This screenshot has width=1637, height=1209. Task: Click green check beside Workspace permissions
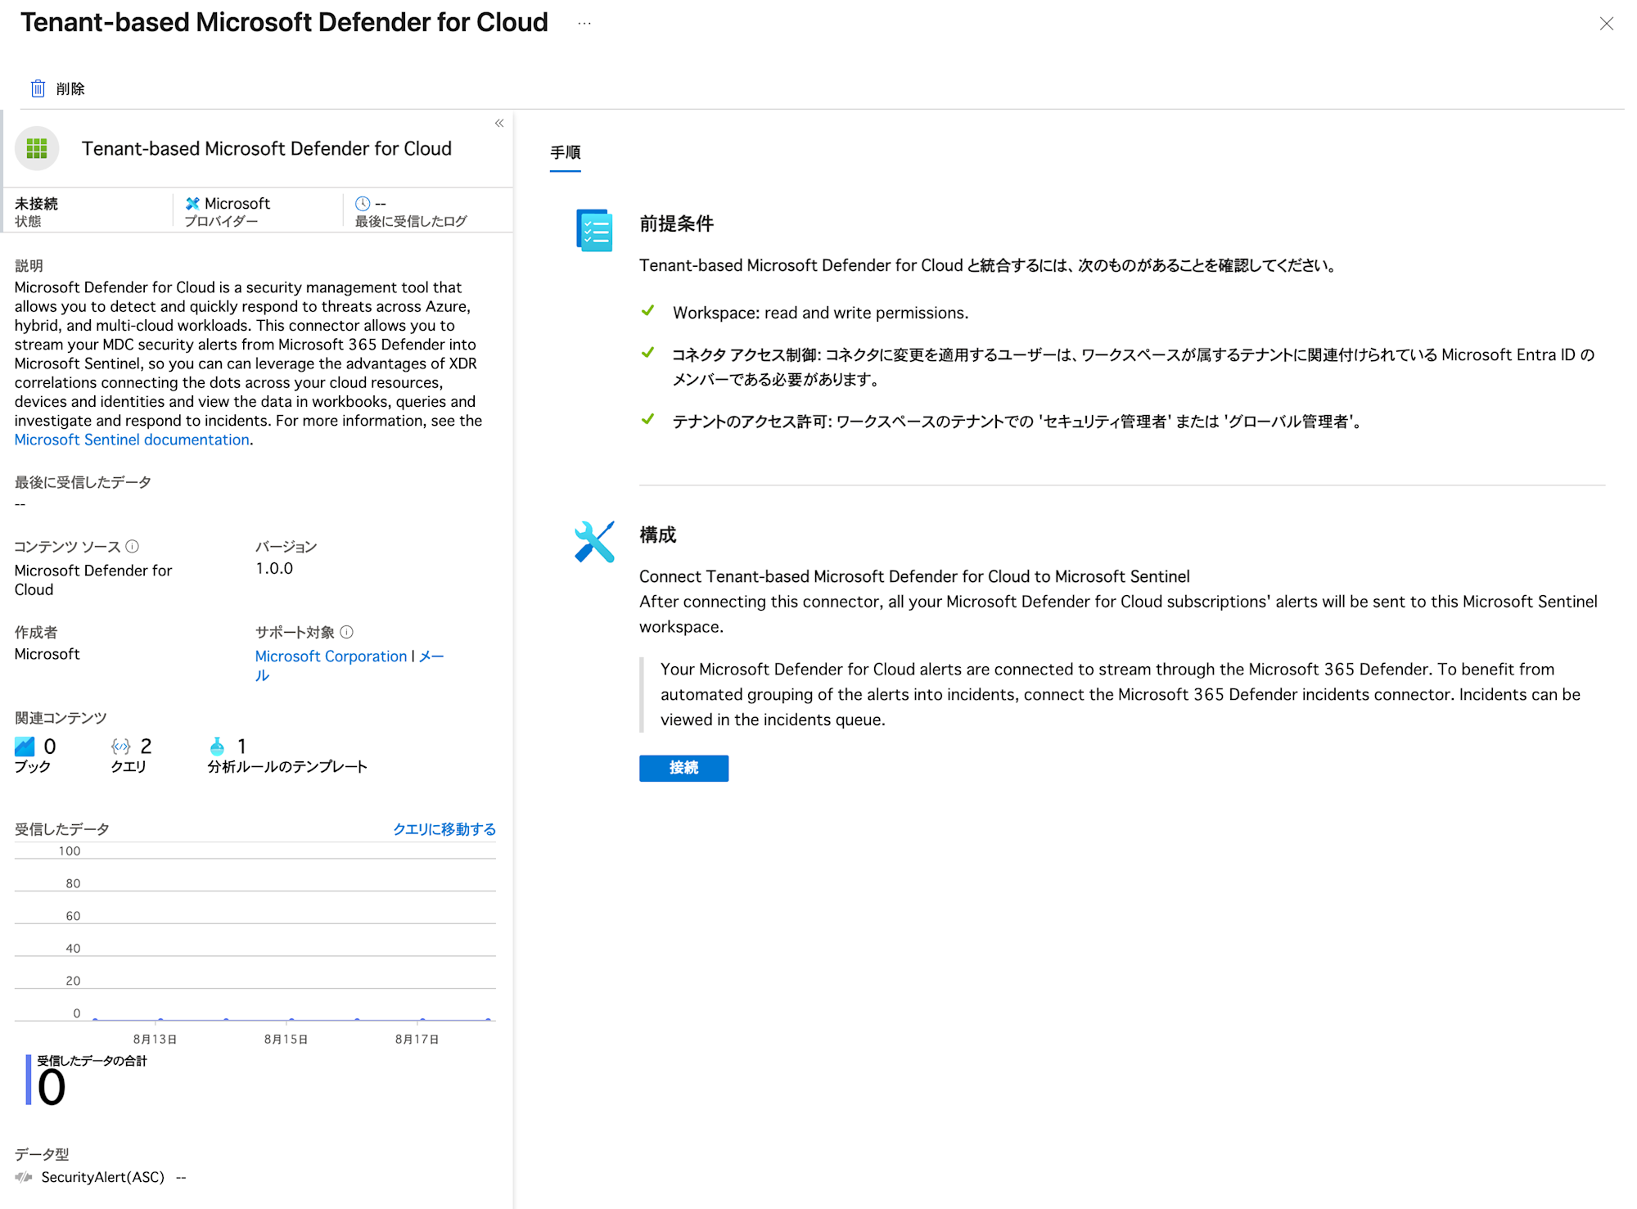pyautogui.click(x=647, y=311)
